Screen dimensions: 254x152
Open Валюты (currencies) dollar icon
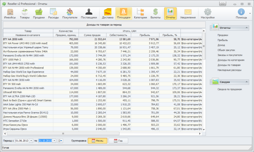(155, 14)
